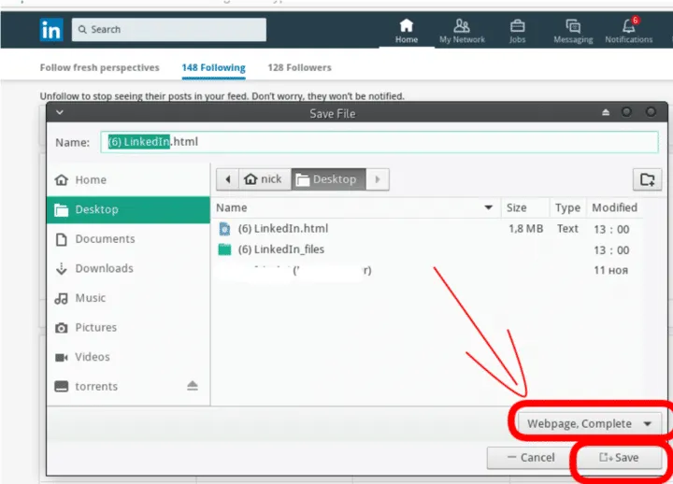Click the Name filename field
Viewport: 673px width, 484px height.
click(x=379, y=142)
